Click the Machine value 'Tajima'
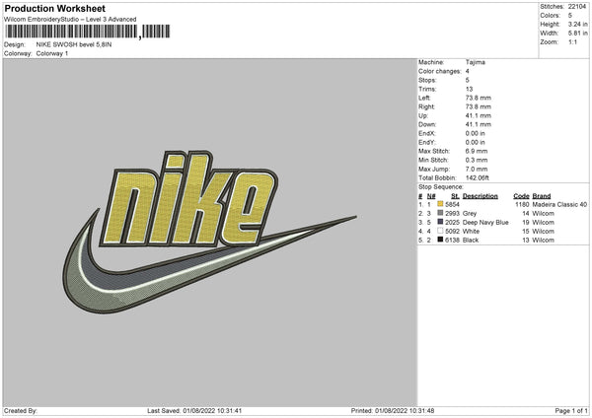The image size is (592, 418). click(476, 62)
